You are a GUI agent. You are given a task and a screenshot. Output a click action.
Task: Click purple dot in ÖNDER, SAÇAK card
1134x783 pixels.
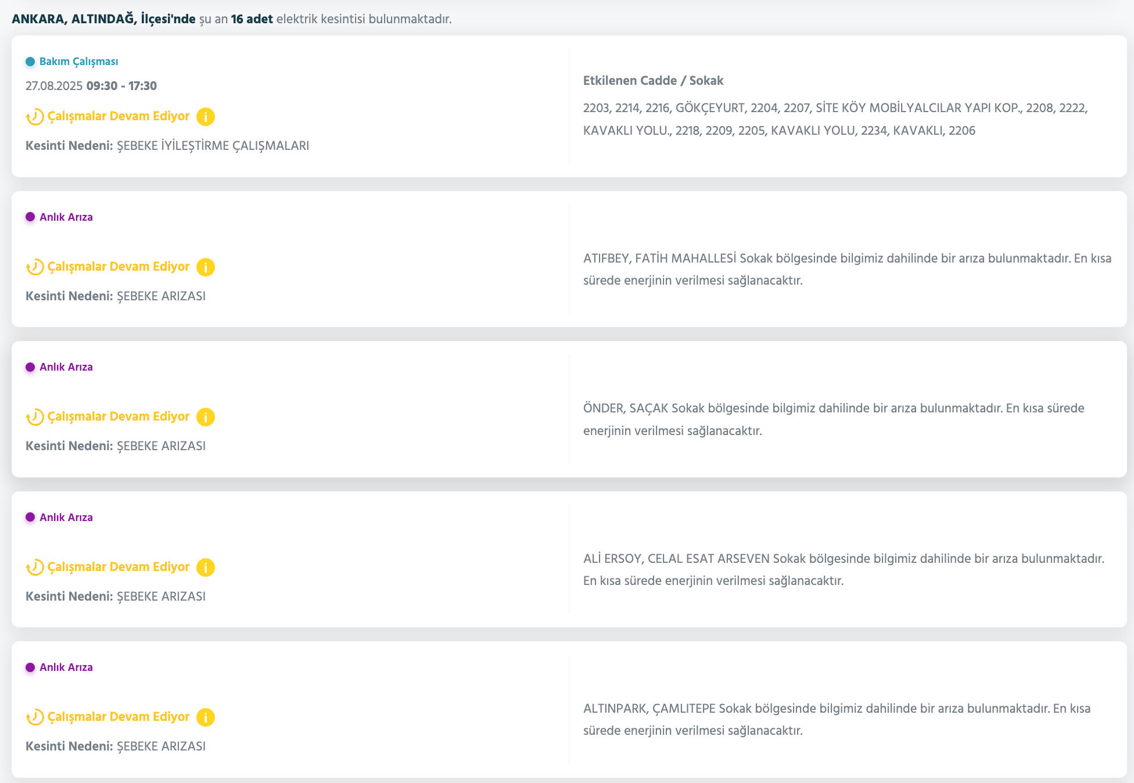(x=30, y=367)
